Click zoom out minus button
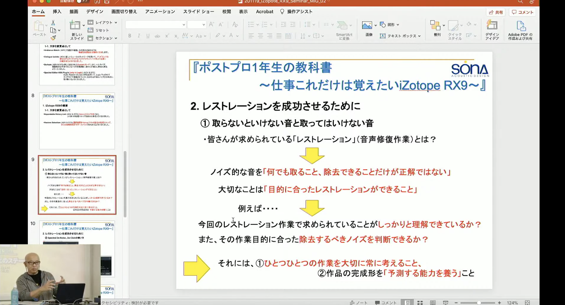Screen dimensions: 565x305 [456, 303]
